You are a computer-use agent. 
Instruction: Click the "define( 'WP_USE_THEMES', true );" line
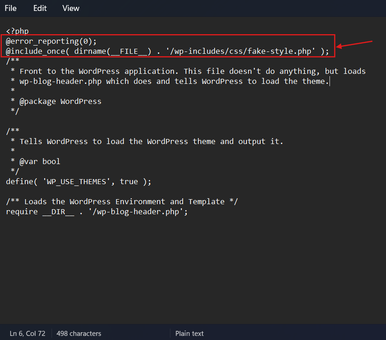[x=78, y=182]
